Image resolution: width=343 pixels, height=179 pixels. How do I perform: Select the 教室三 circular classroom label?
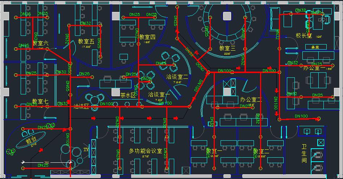227,48
